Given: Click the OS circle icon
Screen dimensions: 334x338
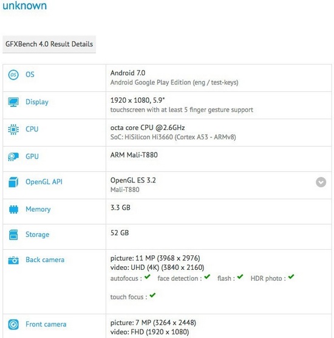Looking at the screenshot, I should click(13, 75).
